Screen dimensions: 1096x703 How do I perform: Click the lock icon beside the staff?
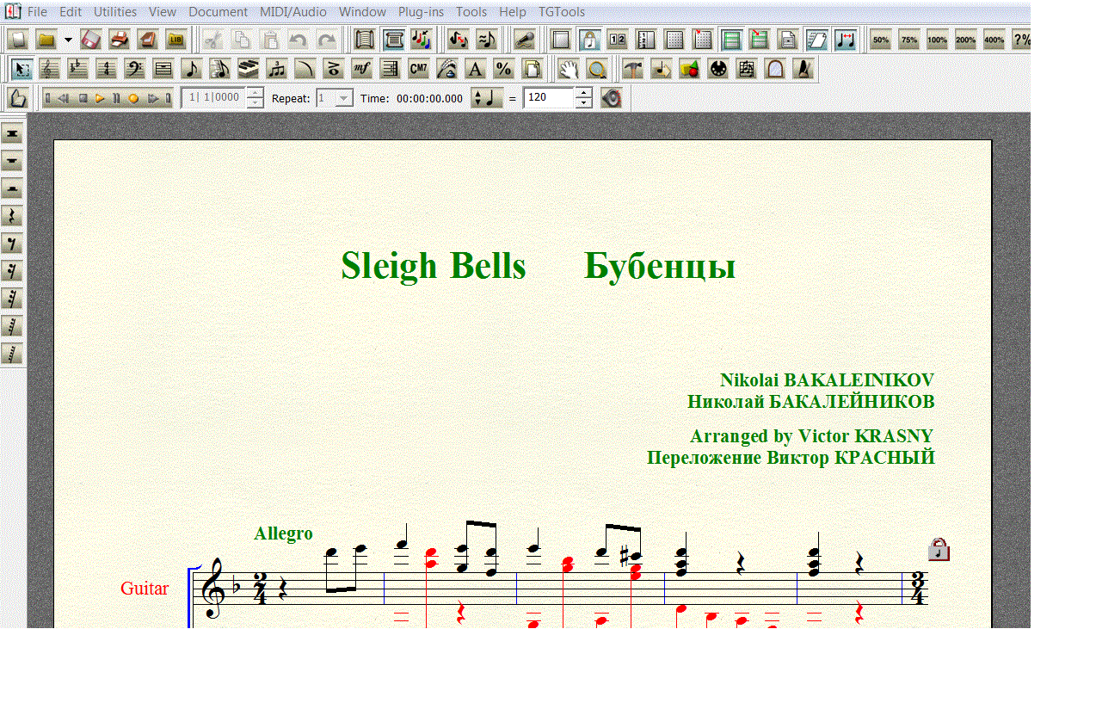pos(939,550)
